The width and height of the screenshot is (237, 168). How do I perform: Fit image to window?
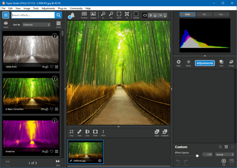127,15
